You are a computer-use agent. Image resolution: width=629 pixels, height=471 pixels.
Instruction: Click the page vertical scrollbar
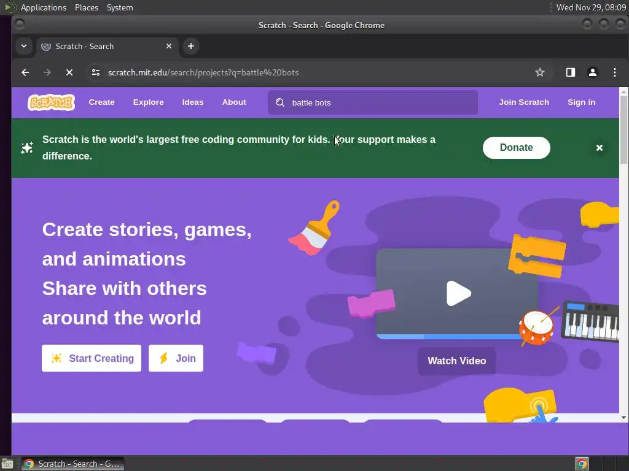click(x=623, y=129)
